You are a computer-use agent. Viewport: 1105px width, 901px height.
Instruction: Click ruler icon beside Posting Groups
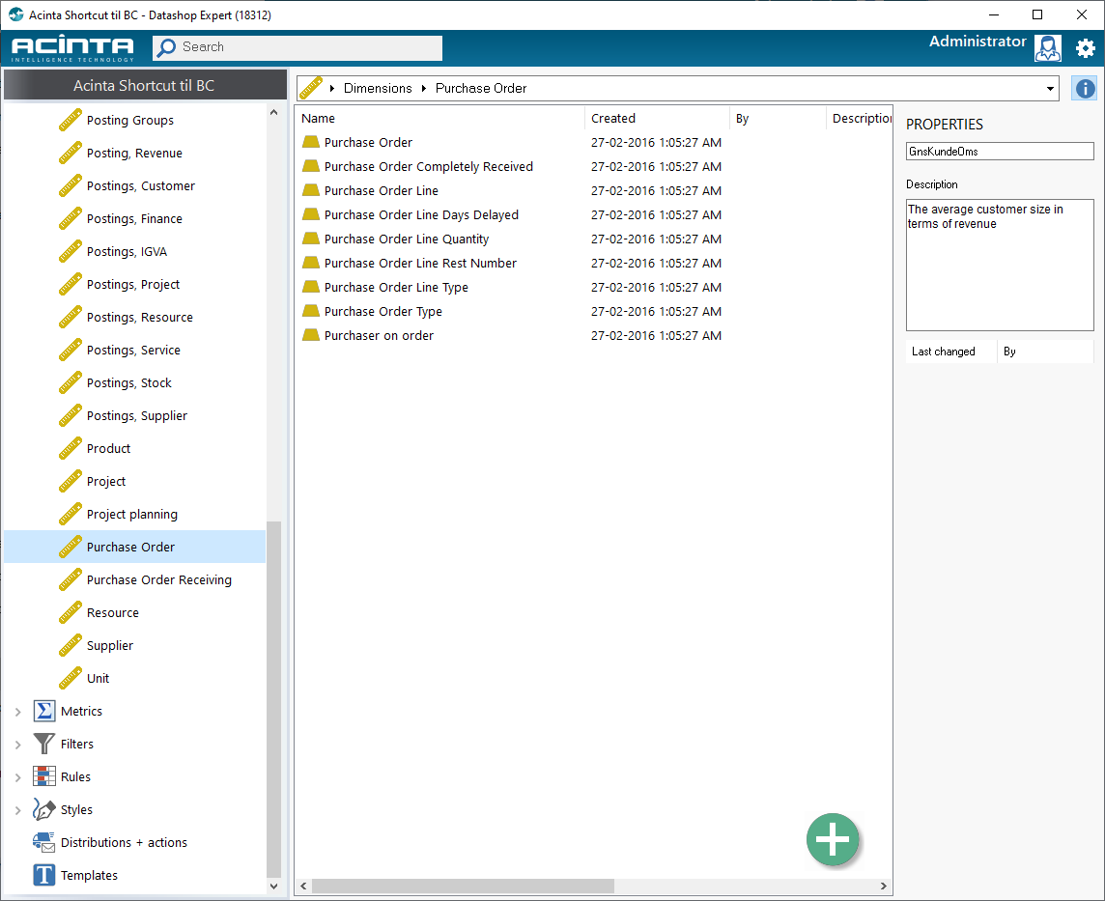coord(70,121)
